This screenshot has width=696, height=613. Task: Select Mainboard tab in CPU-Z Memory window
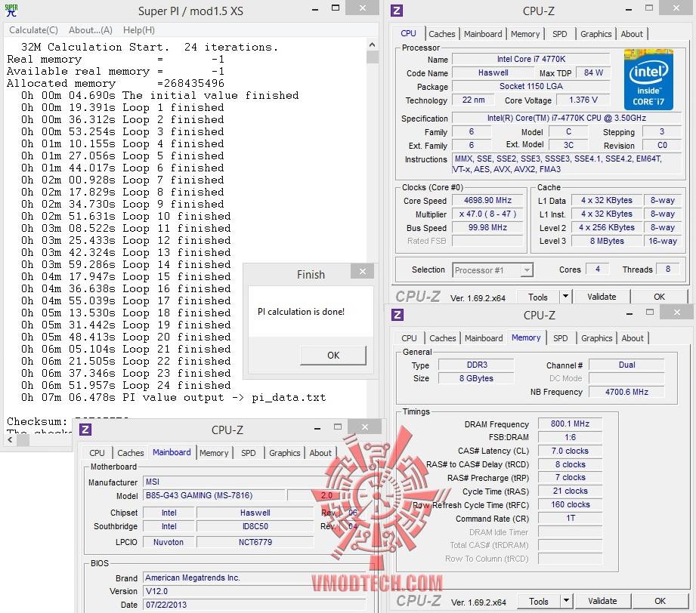[x=484, y=338]
